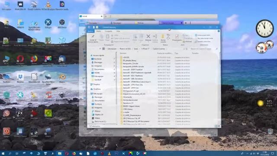Viewport: 277px width, 156px height.
Task: Click new tab plus button in background window
Action: (186, 23)
